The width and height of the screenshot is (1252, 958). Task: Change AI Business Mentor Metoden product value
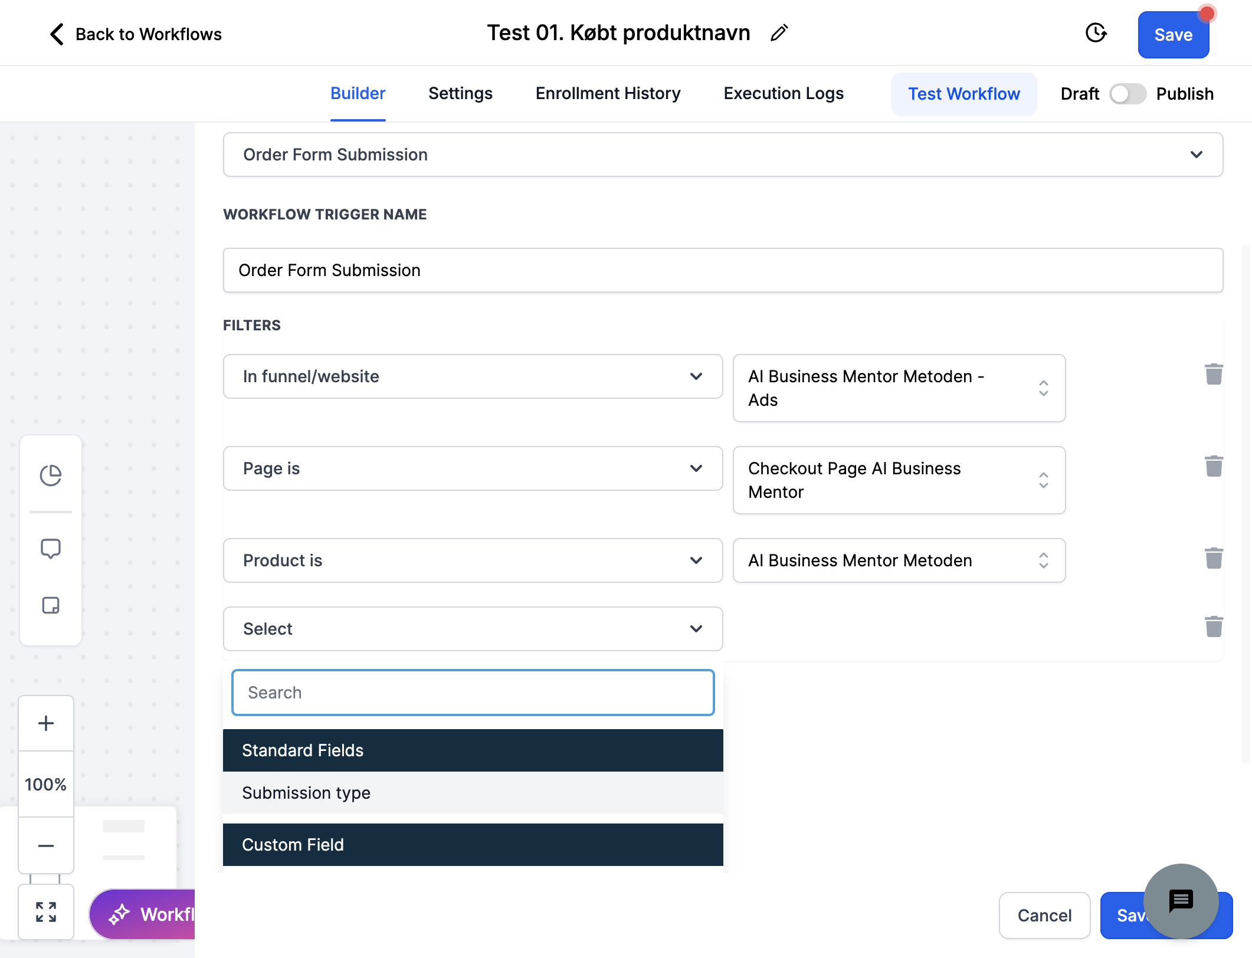pos(899,560)
